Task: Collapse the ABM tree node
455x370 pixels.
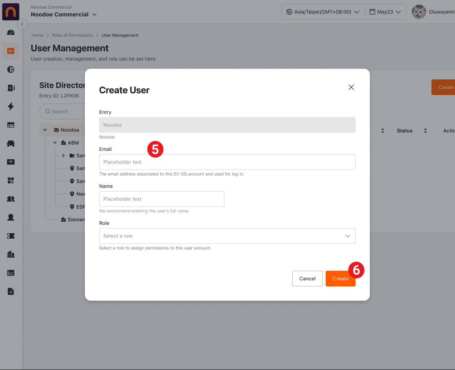Action: pyautogui.click(x=55, y=143)
